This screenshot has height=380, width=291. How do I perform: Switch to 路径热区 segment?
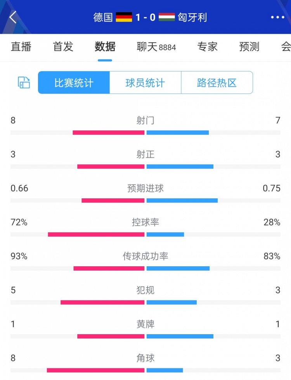[217, 83]
